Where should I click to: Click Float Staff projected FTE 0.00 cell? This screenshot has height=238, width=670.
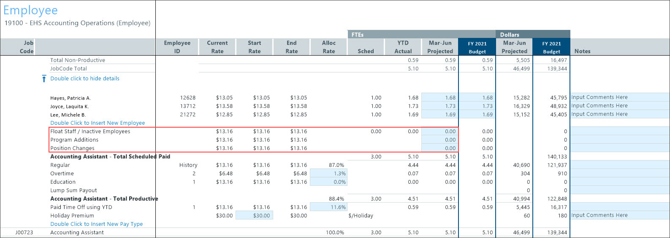coord(439,131)
